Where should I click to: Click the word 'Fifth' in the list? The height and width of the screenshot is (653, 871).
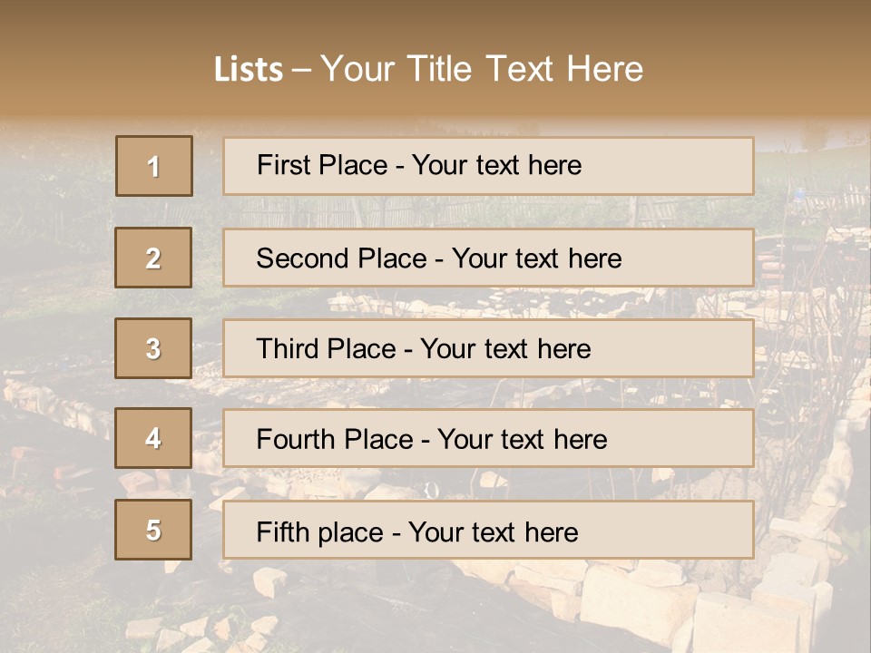[283, 531]
